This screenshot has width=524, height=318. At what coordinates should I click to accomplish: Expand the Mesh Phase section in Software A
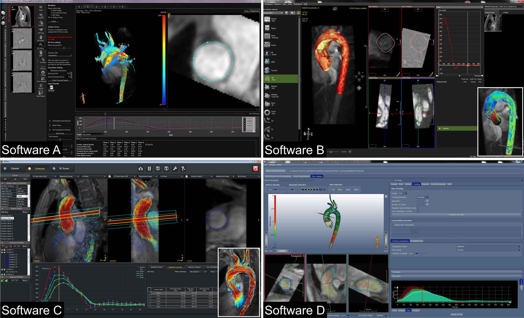pyautogui.click(x=50, y=125)
